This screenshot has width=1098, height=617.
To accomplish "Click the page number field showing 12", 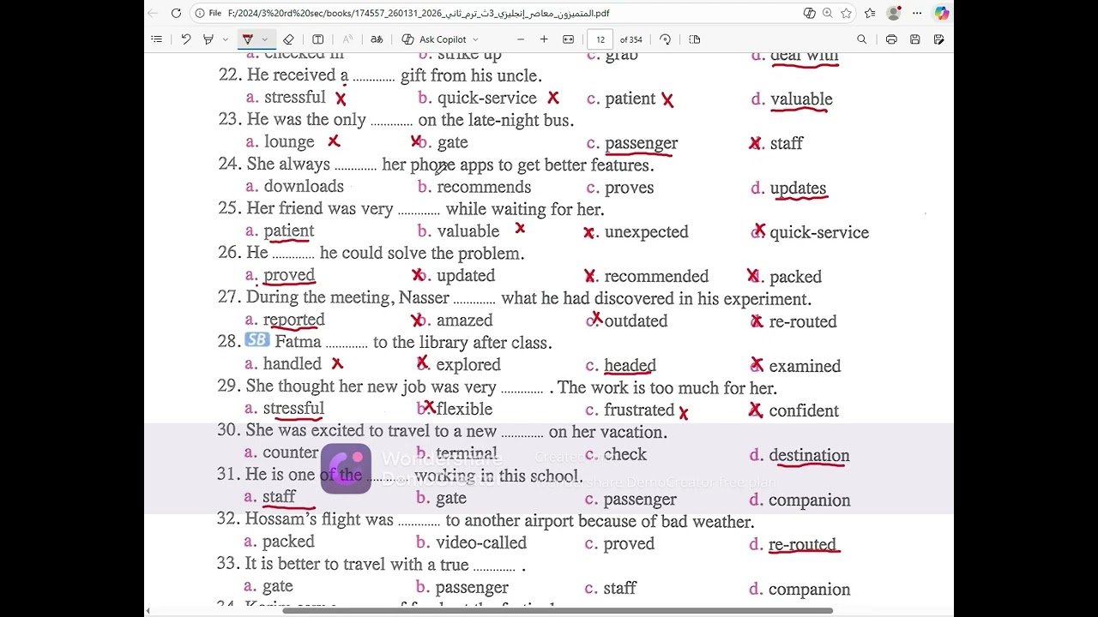I will click(600, 39).
